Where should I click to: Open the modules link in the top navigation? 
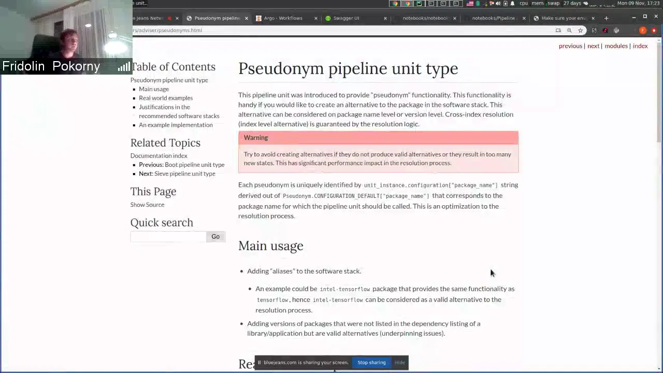tap(616, 46)
